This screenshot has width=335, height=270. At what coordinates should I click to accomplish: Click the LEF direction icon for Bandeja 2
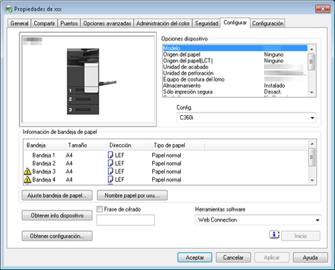pos(111,163)
